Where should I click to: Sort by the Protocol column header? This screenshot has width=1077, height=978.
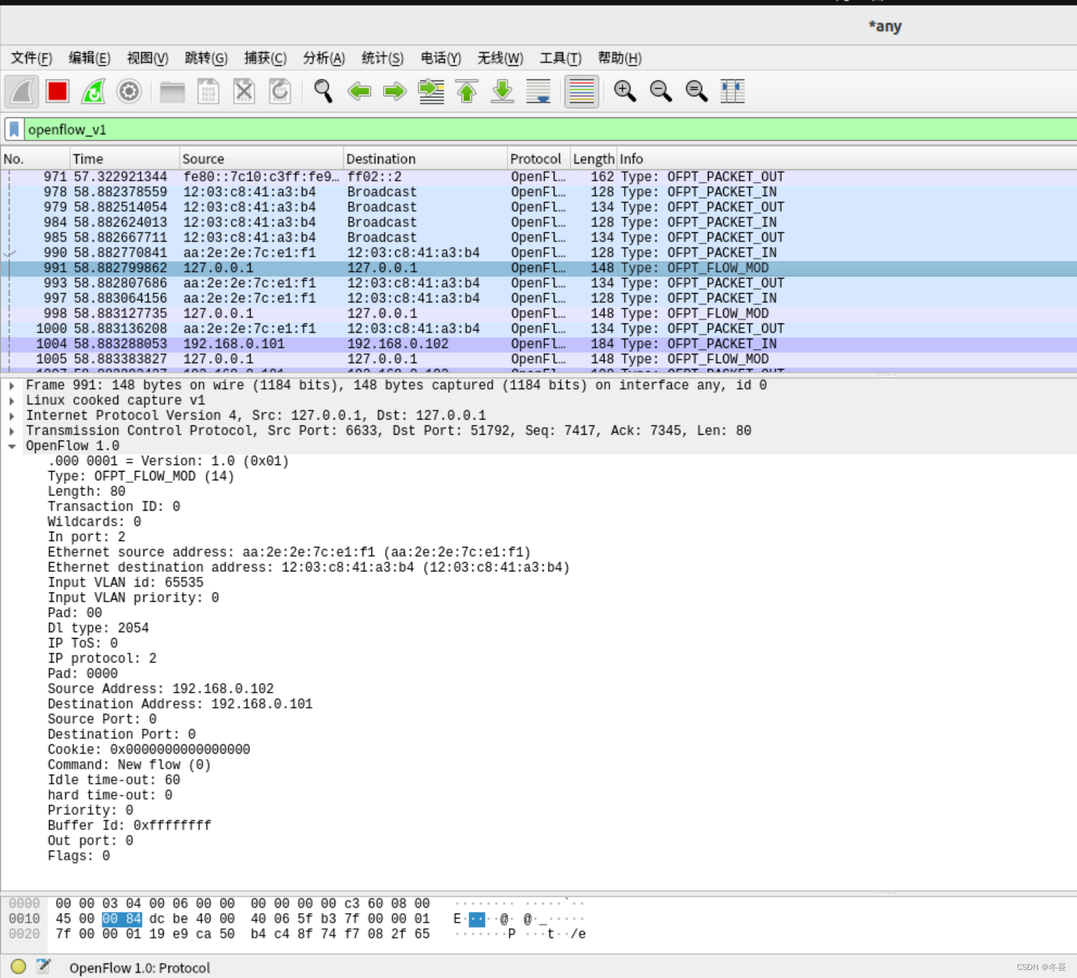click(538, 158)
